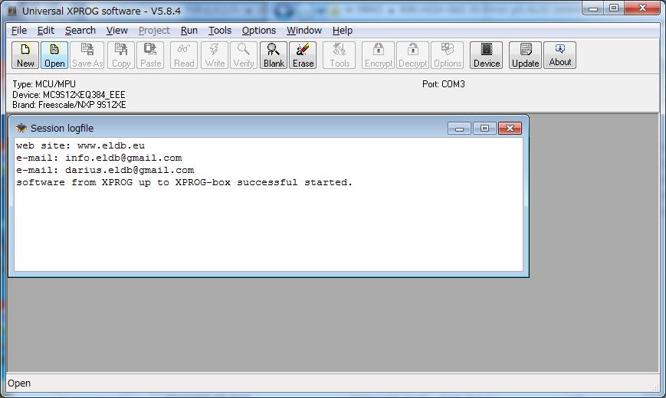The width and height of the screenshot is (666, 398).
Task: Minimize the Session logfile window
Action: point(459,128)
